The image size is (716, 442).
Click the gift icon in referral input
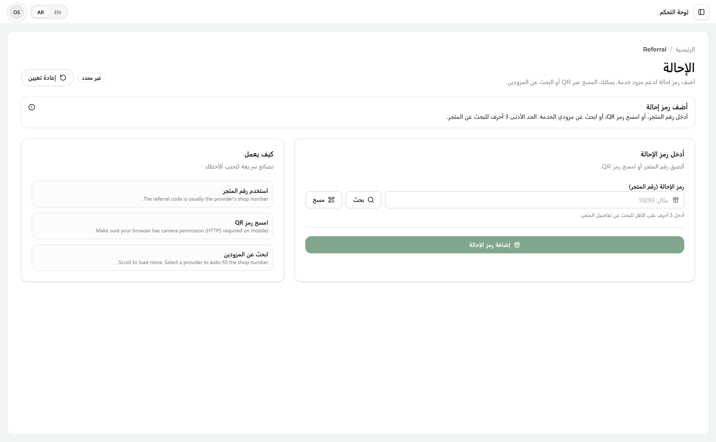tap(676, 200)
